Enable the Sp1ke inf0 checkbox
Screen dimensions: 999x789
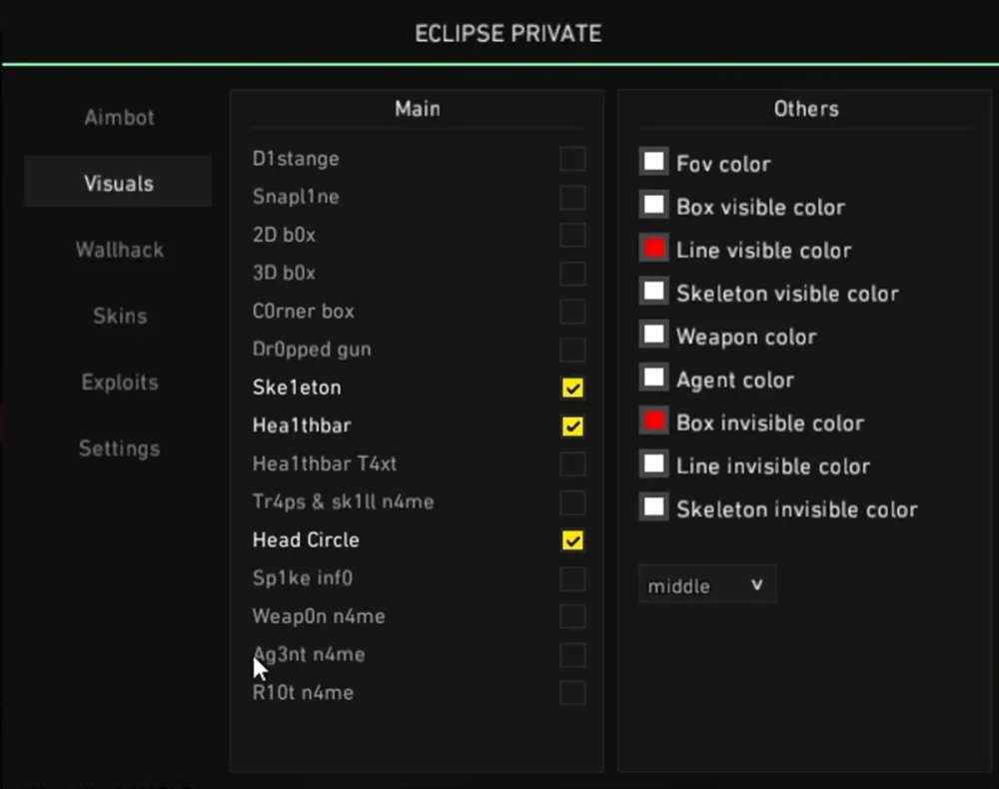572,578
